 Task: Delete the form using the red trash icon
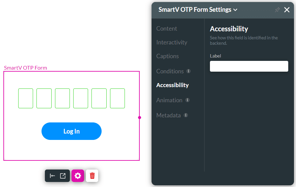(x=92, y=176)
